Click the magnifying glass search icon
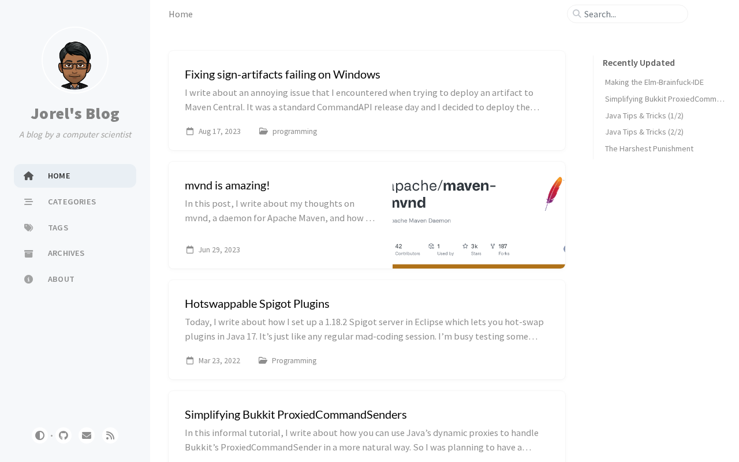Screen dimensions: 739x462 [x=577, y=14]
